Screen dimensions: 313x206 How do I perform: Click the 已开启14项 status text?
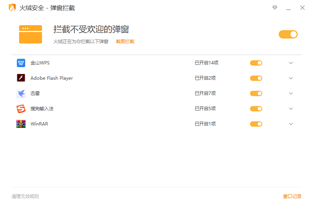coord(207,63)
